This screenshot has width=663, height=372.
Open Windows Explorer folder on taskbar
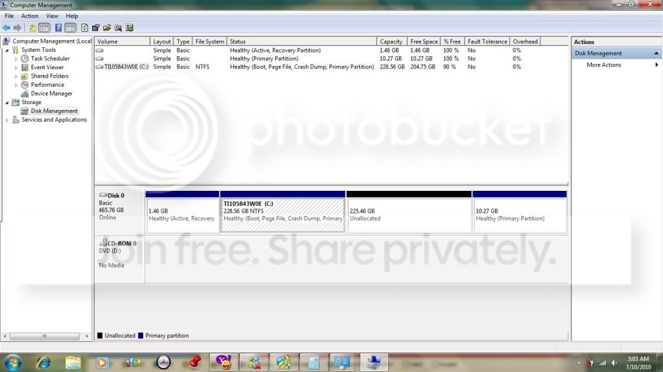click(73, 363)
